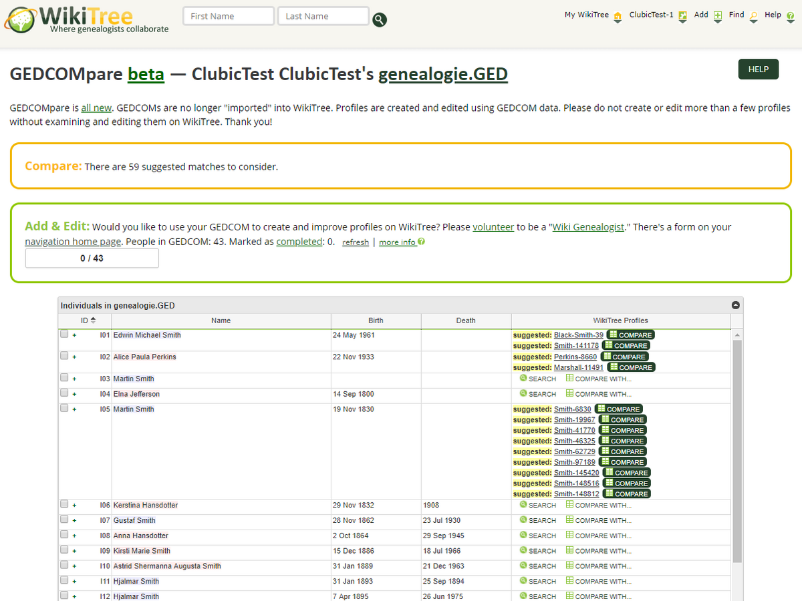Open the ClubicTest-1 menu
The width and height of the screenshot is (802, 601).
point(652,15)
